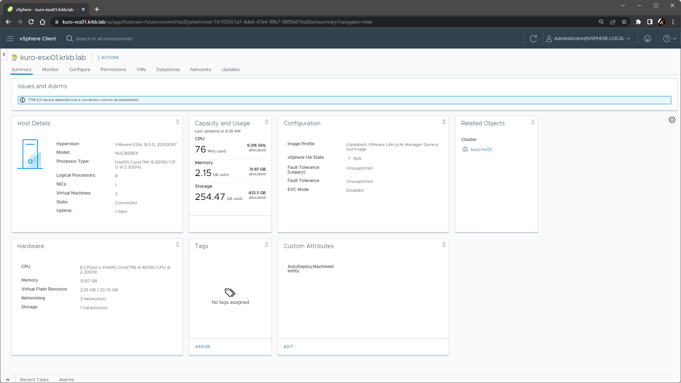Click EDIT in Custom Attributes card
681x383 pixels.
pos(288,347)
